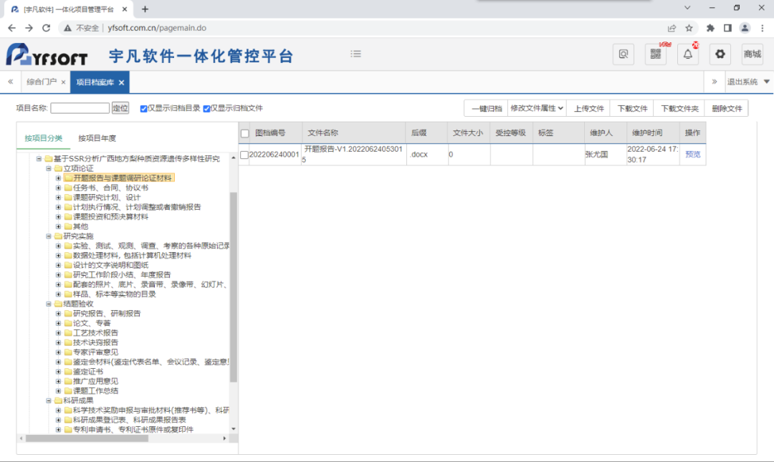Select the 其他 folder
This screenshot has width=774, height=462.
[x=80, y=226]
